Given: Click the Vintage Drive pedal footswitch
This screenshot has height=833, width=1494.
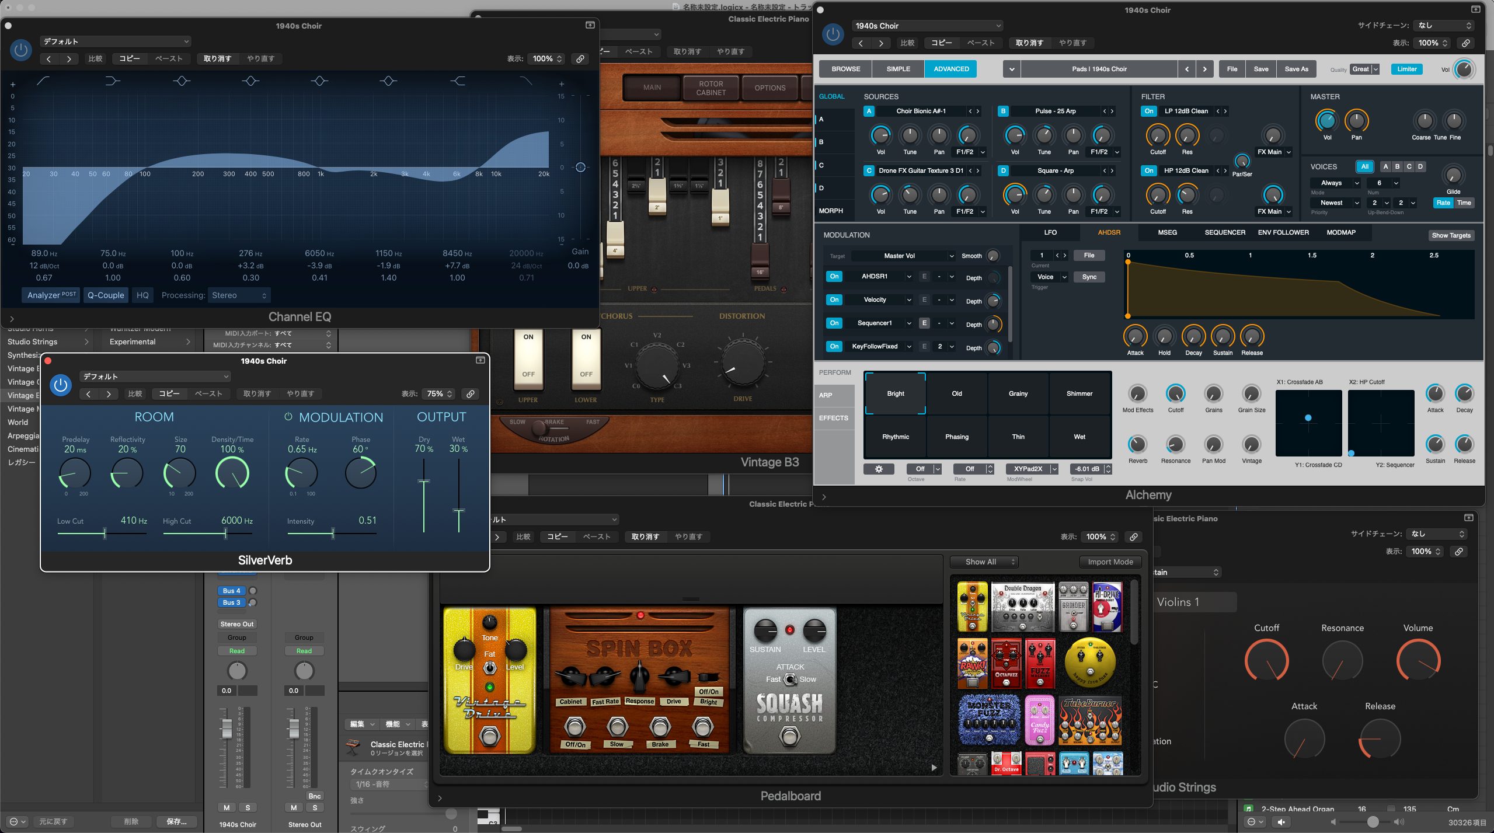Looking at the screenshot, I should pyautogui.click(x=489, y=736).
